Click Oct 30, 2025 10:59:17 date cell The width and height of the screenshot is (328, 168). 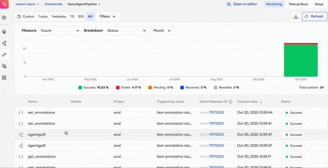254,157
